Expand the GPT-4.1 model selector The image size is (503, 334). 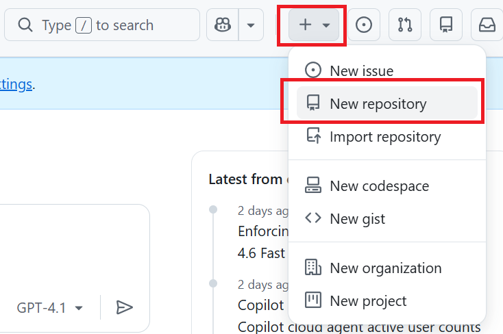[50, 308]
